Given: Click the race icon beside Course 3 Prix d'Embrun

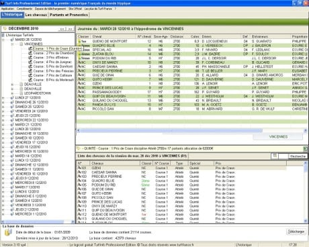Looking at the screenshot, I should [x=30, y=58].
